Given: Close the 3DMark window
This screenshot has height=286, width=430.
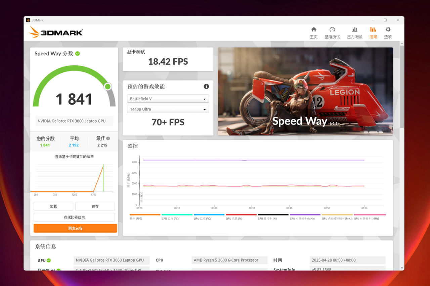Looking at the screenshot, I should pos(398,20).
